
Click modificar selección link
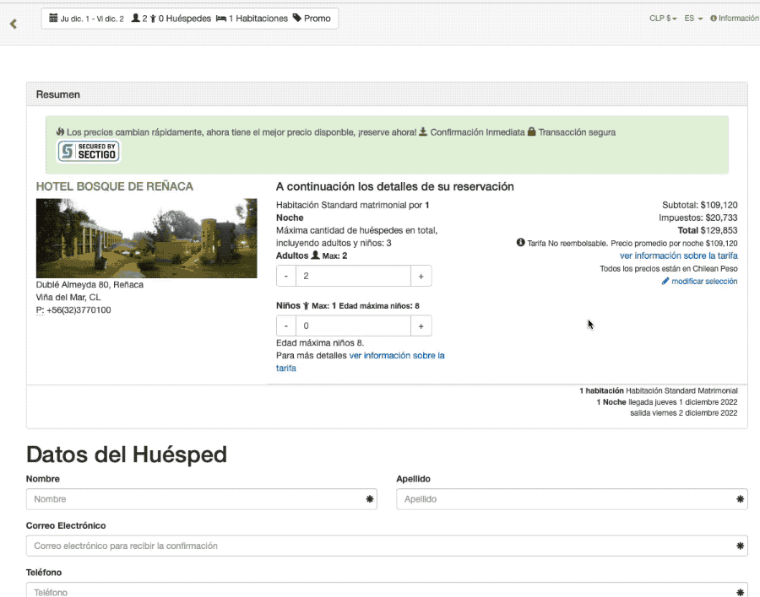coord(704,282)
